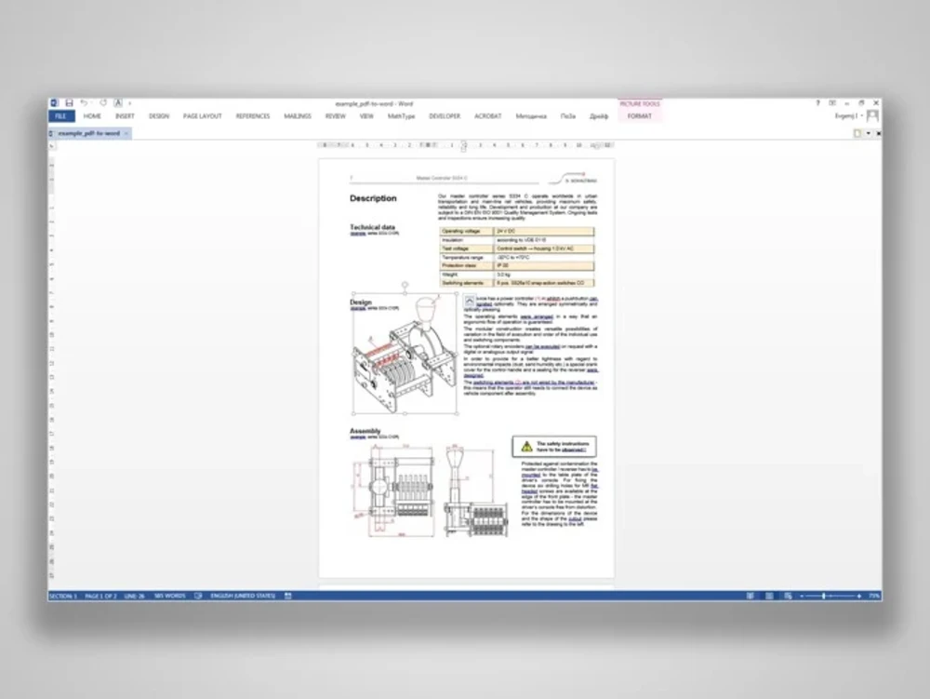Open the VIEW tab
The height and width of the screenshot is (699, 930).
point(366,116)
